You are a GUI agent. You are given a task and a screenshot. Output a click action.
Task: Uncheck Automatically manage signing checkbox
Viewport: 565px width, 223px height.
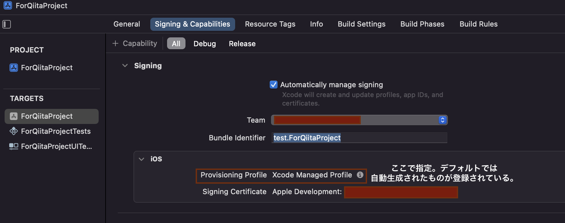click(274, 85)
